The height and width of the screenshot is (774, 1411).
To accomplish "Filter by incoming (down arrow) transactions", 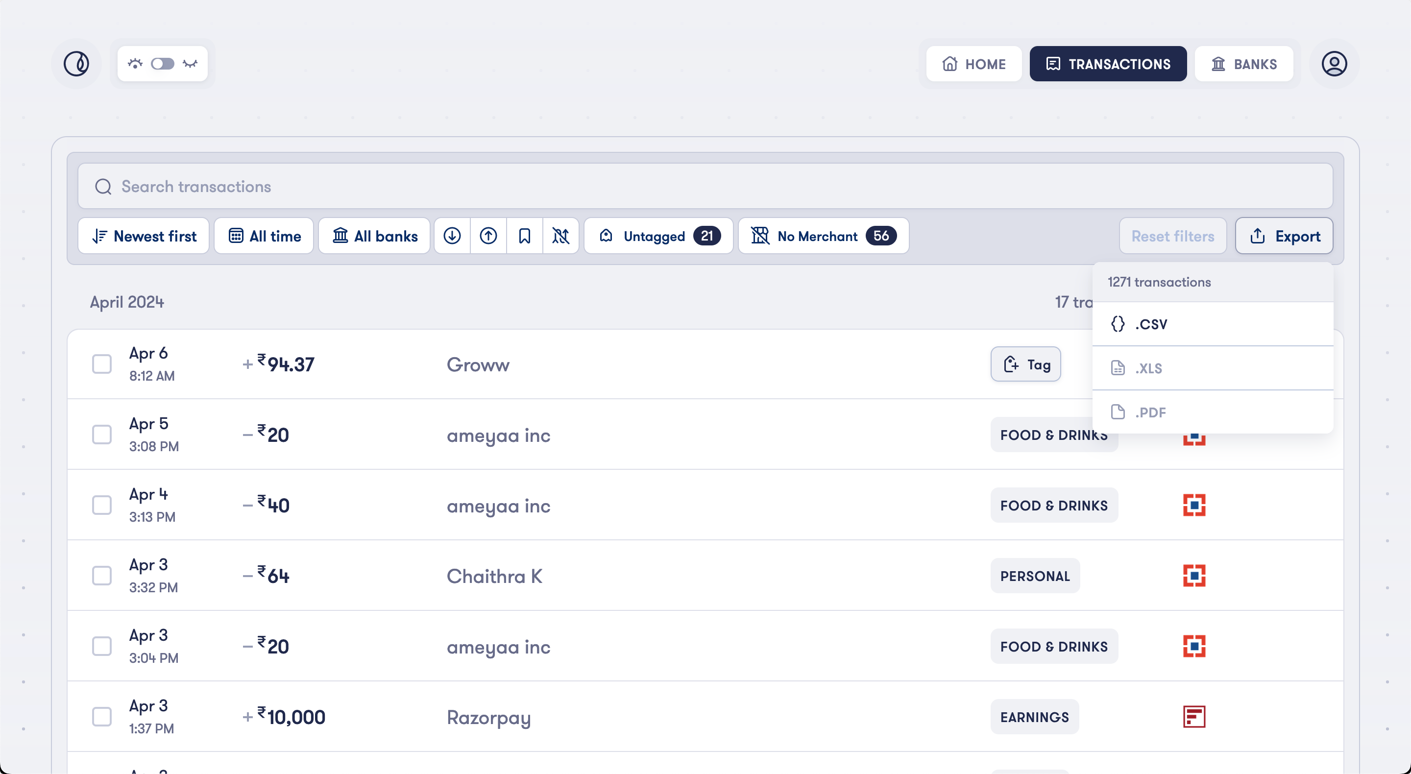I will click(x=452, y=236).
